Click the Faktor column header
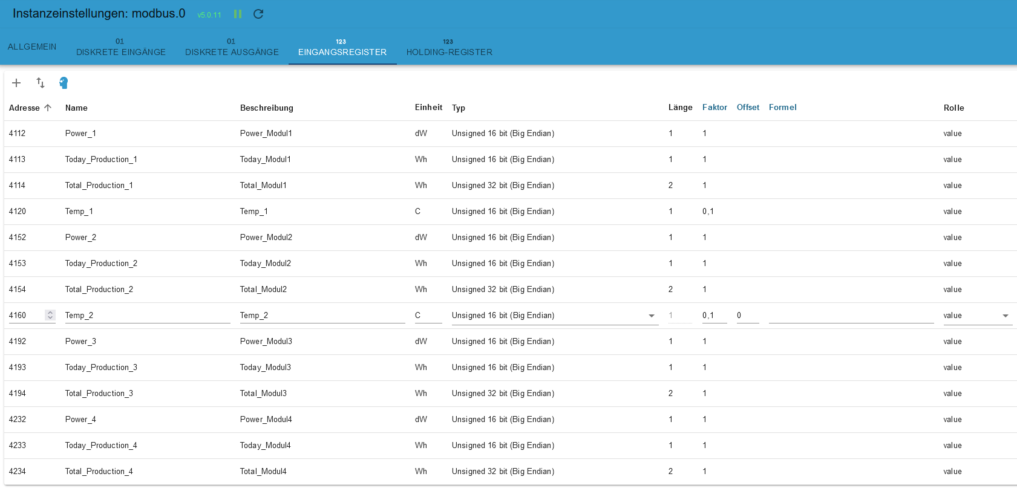The width and height of the screenshot is (1017, 491). 715,107
